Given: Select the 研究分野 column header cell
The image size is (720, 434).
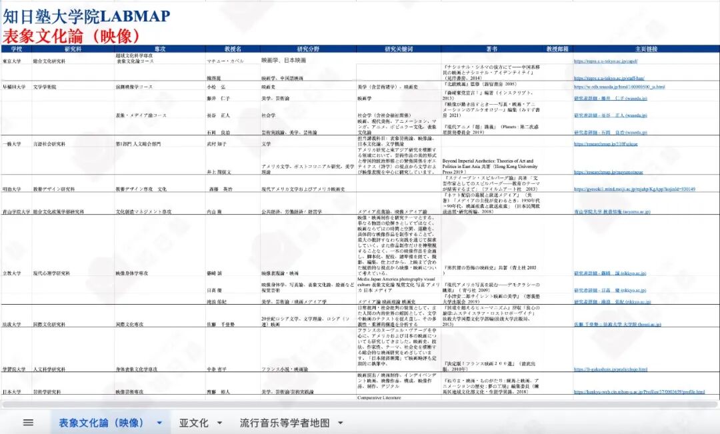Looking at the screenshot, I should point(308,49).
